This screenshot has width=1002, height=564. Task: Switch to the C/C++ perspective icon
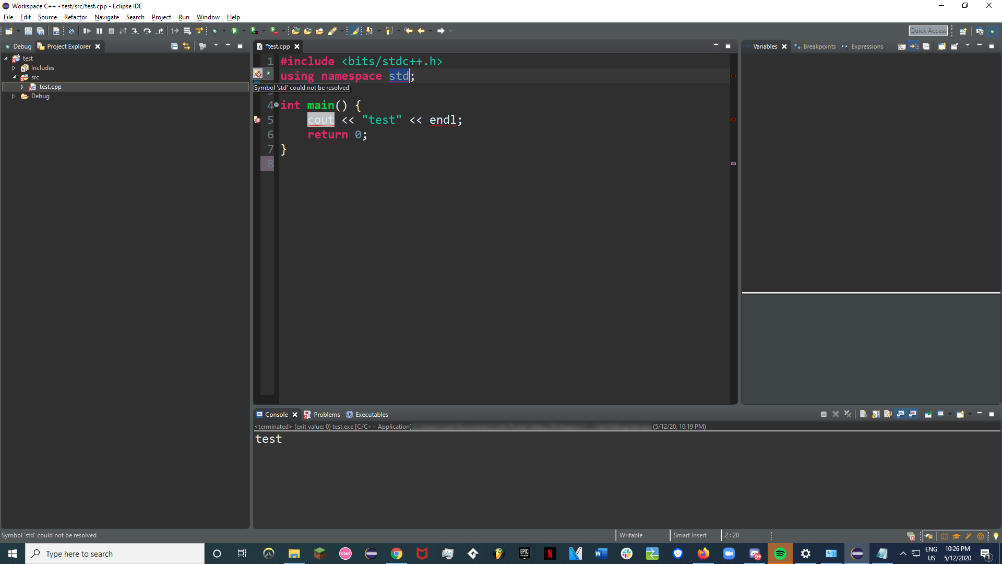[980, 31]
